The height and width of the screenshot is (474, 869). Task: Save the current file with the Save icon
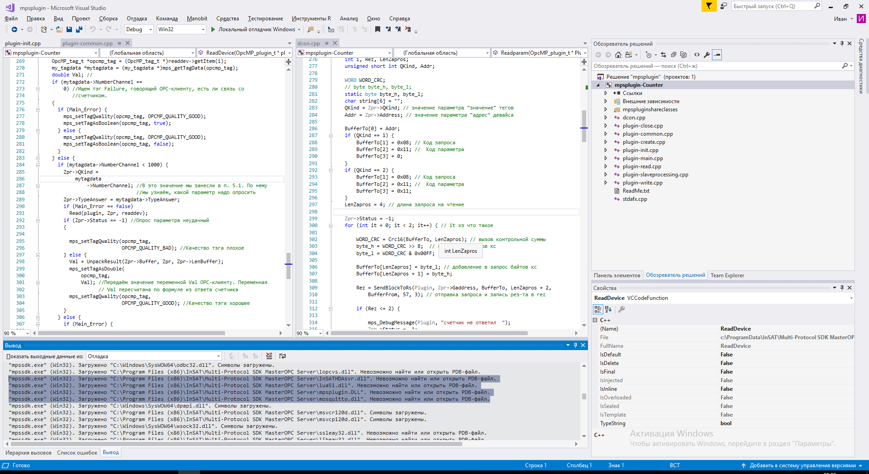tap(69, 29)
